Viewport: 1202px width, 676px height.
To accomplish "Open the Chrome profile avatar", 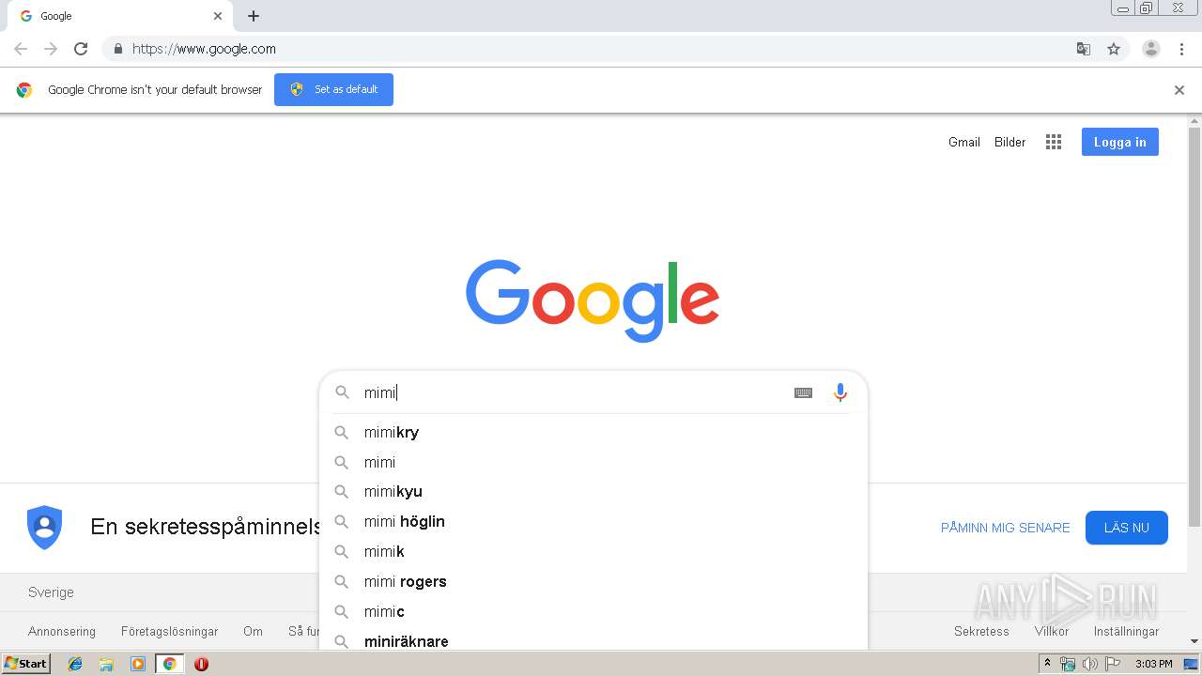I will click(1150, 49).
